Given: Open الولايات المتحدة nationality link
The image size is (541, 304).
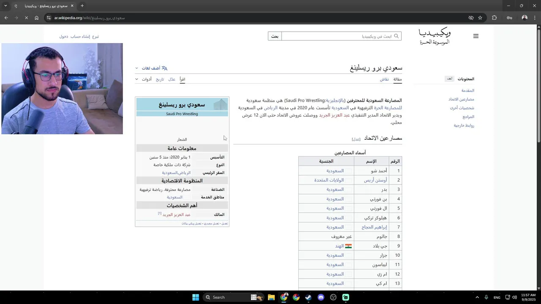Looking at the screenshot, I should pyautogui.click(x=329, y=180).
